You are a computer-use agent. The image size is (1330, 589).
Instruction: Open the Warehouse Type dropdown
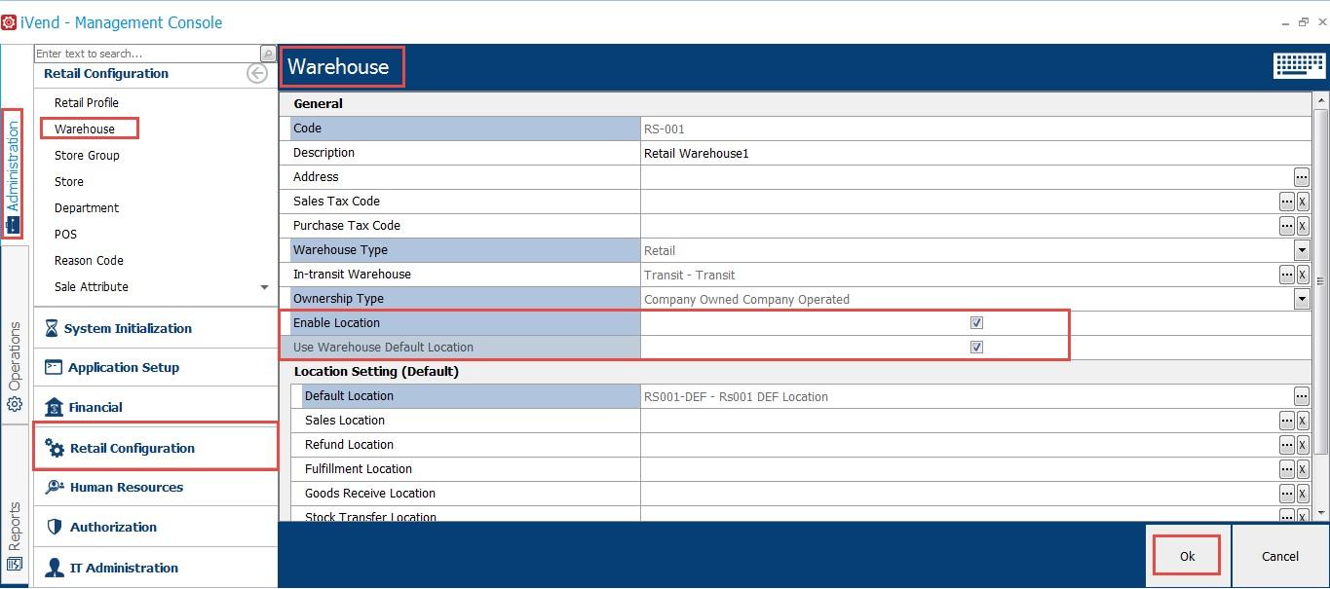pyautogui.click(x=1302, y=250)
